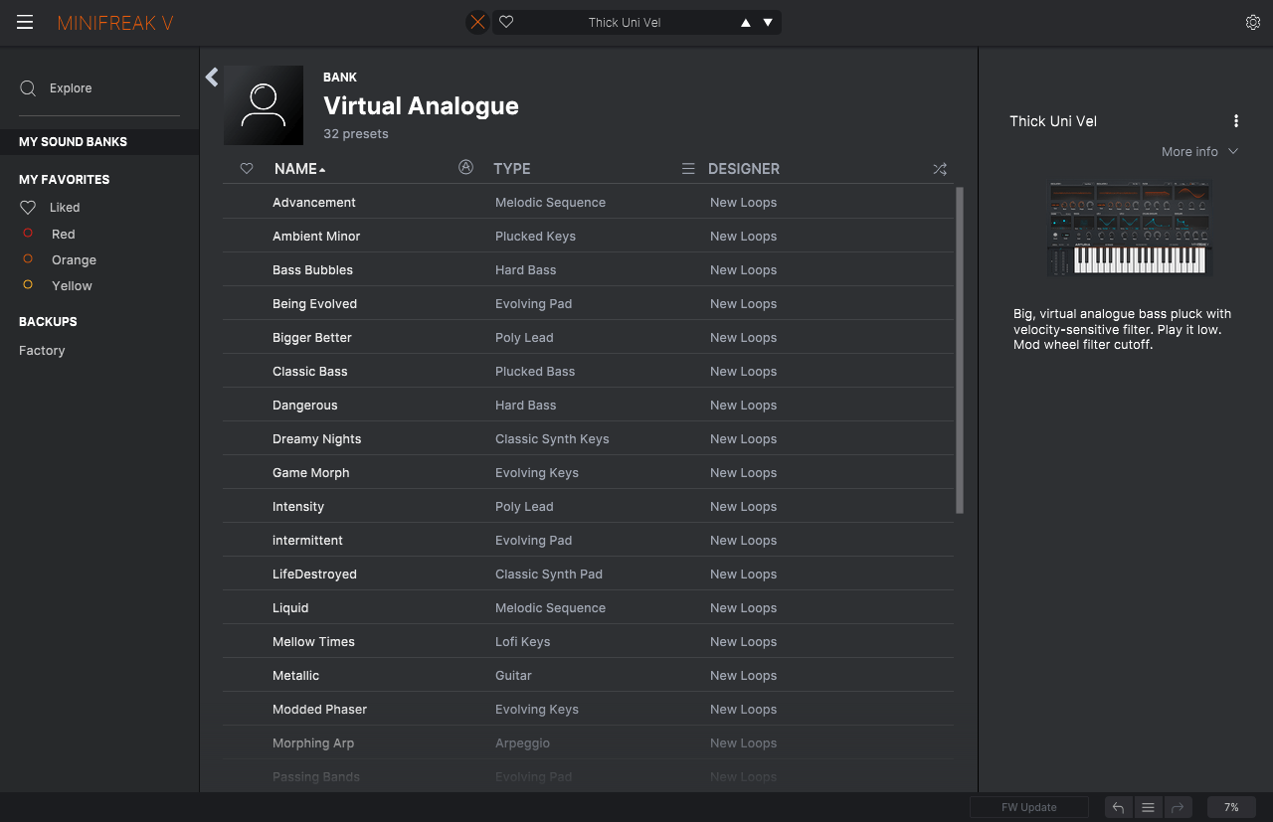Close the preset browser with X icon
This screenshot has width=1273, height=822.
pyautogui.click(x=478, y=22)
